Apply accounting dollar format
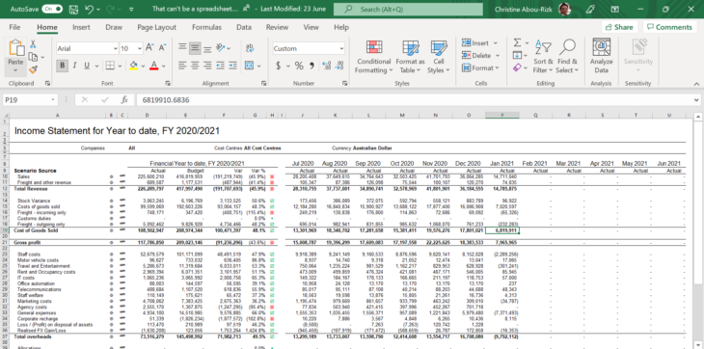This screenshot has height=349, width=704. (279, 66)
